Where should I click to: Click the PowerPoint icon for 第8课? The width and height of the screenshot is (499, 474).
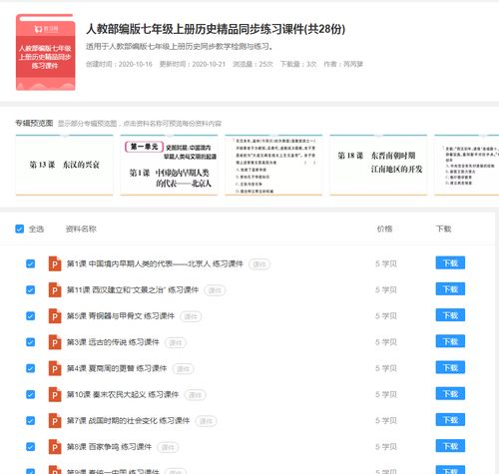[55, 447]
